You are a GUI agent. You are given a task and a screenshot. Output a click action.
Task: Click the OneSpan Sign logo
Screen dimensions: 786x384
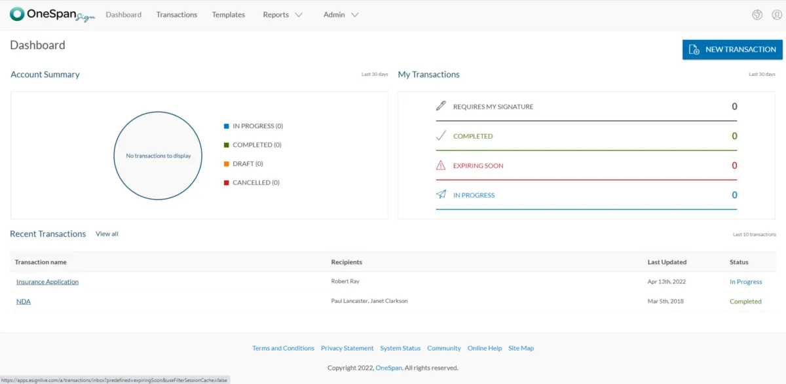[x=52, y=14]
